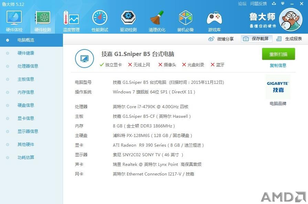Launch 性能测试 performance test
This screenshot has width=308, height=204.
[100, 21]
